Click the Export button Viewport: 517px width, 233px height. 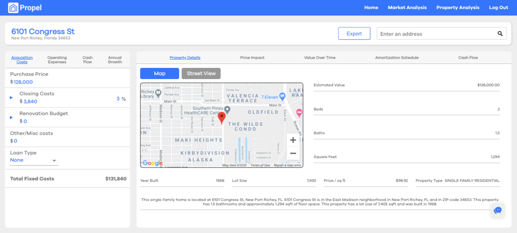pos(354,34)
